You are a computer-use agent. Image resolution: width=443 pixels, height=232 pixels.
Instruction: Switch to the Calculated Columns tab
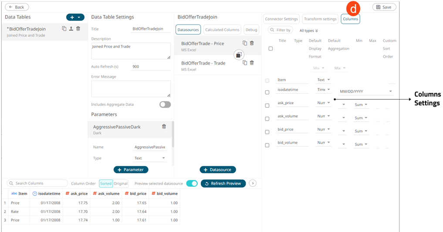pos(222,30)
